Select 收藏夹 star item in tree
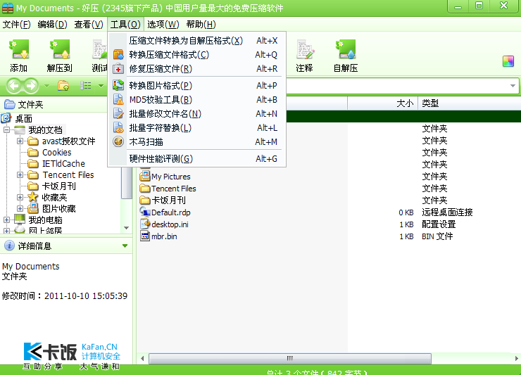The height and width of the screenshot is (375, 521). (54, 197)
